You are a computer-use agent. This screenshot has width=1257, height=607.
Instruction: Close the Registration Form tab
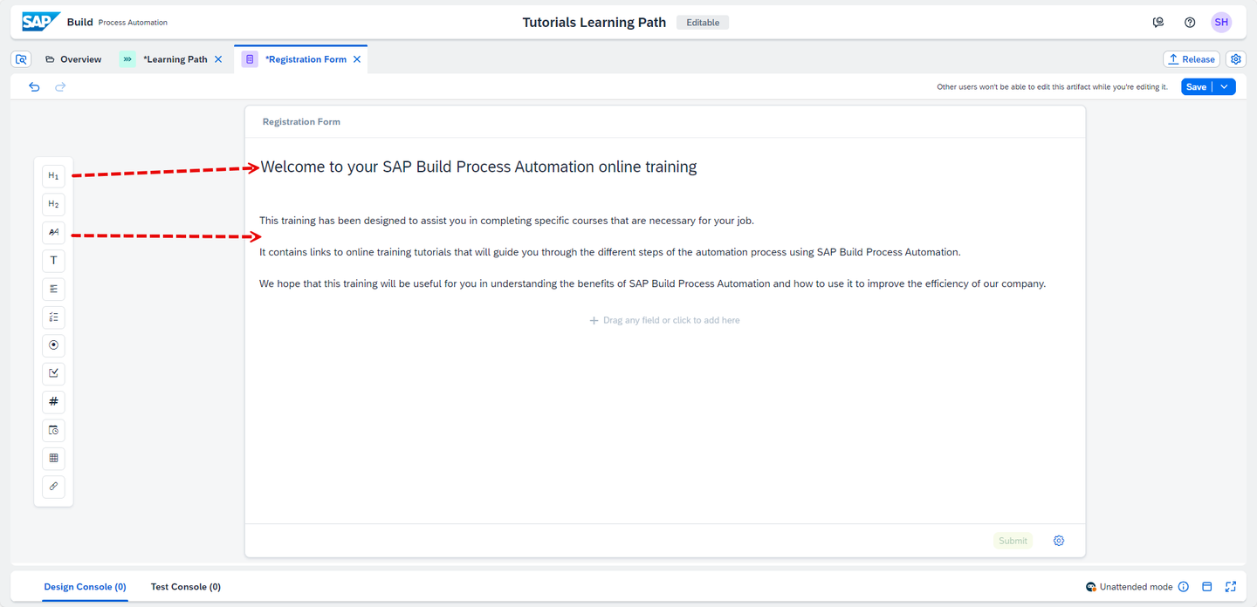357,59
